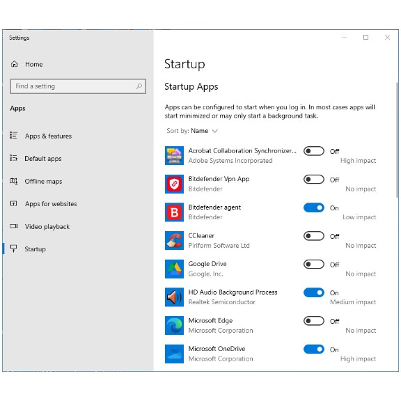
Task: Enable Google Drive startup toggle
Action: (x=314, y=265)
